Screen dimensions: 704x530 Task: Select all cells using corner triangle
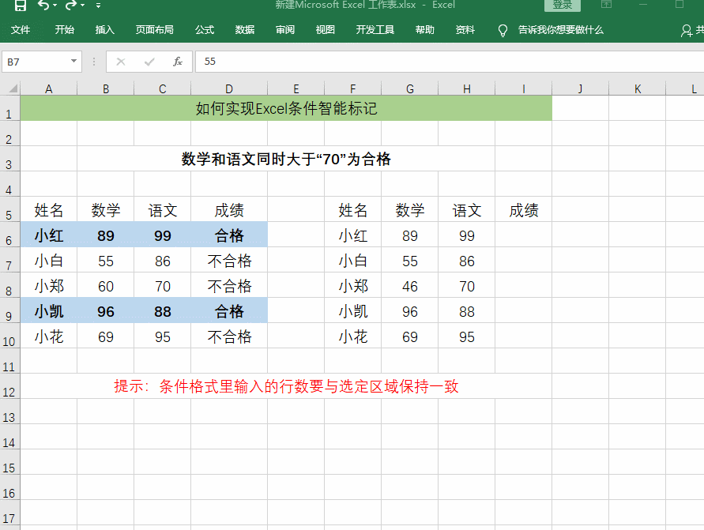(x=10, y=88)
